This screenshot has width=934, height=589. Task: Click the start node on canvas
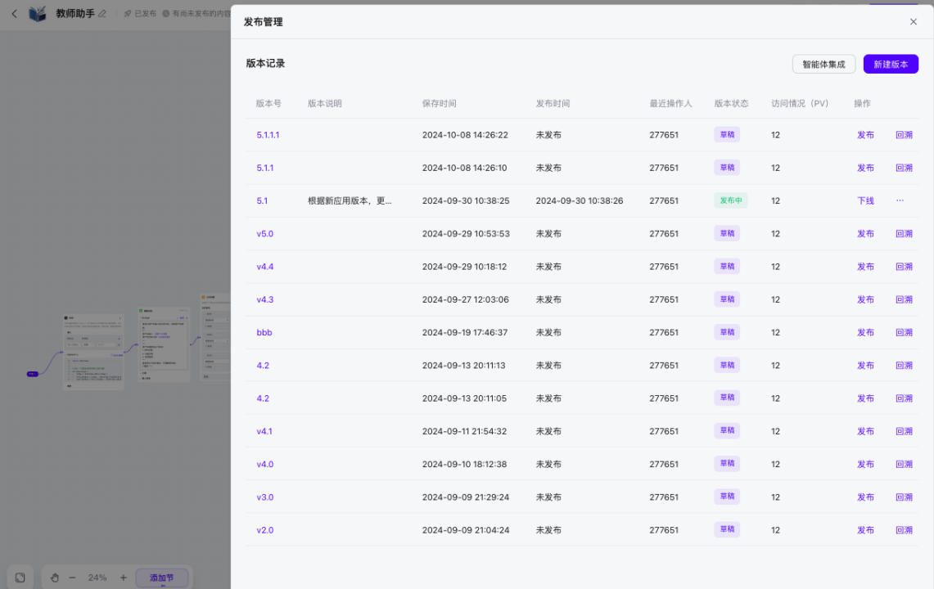(x=33, y=374)
